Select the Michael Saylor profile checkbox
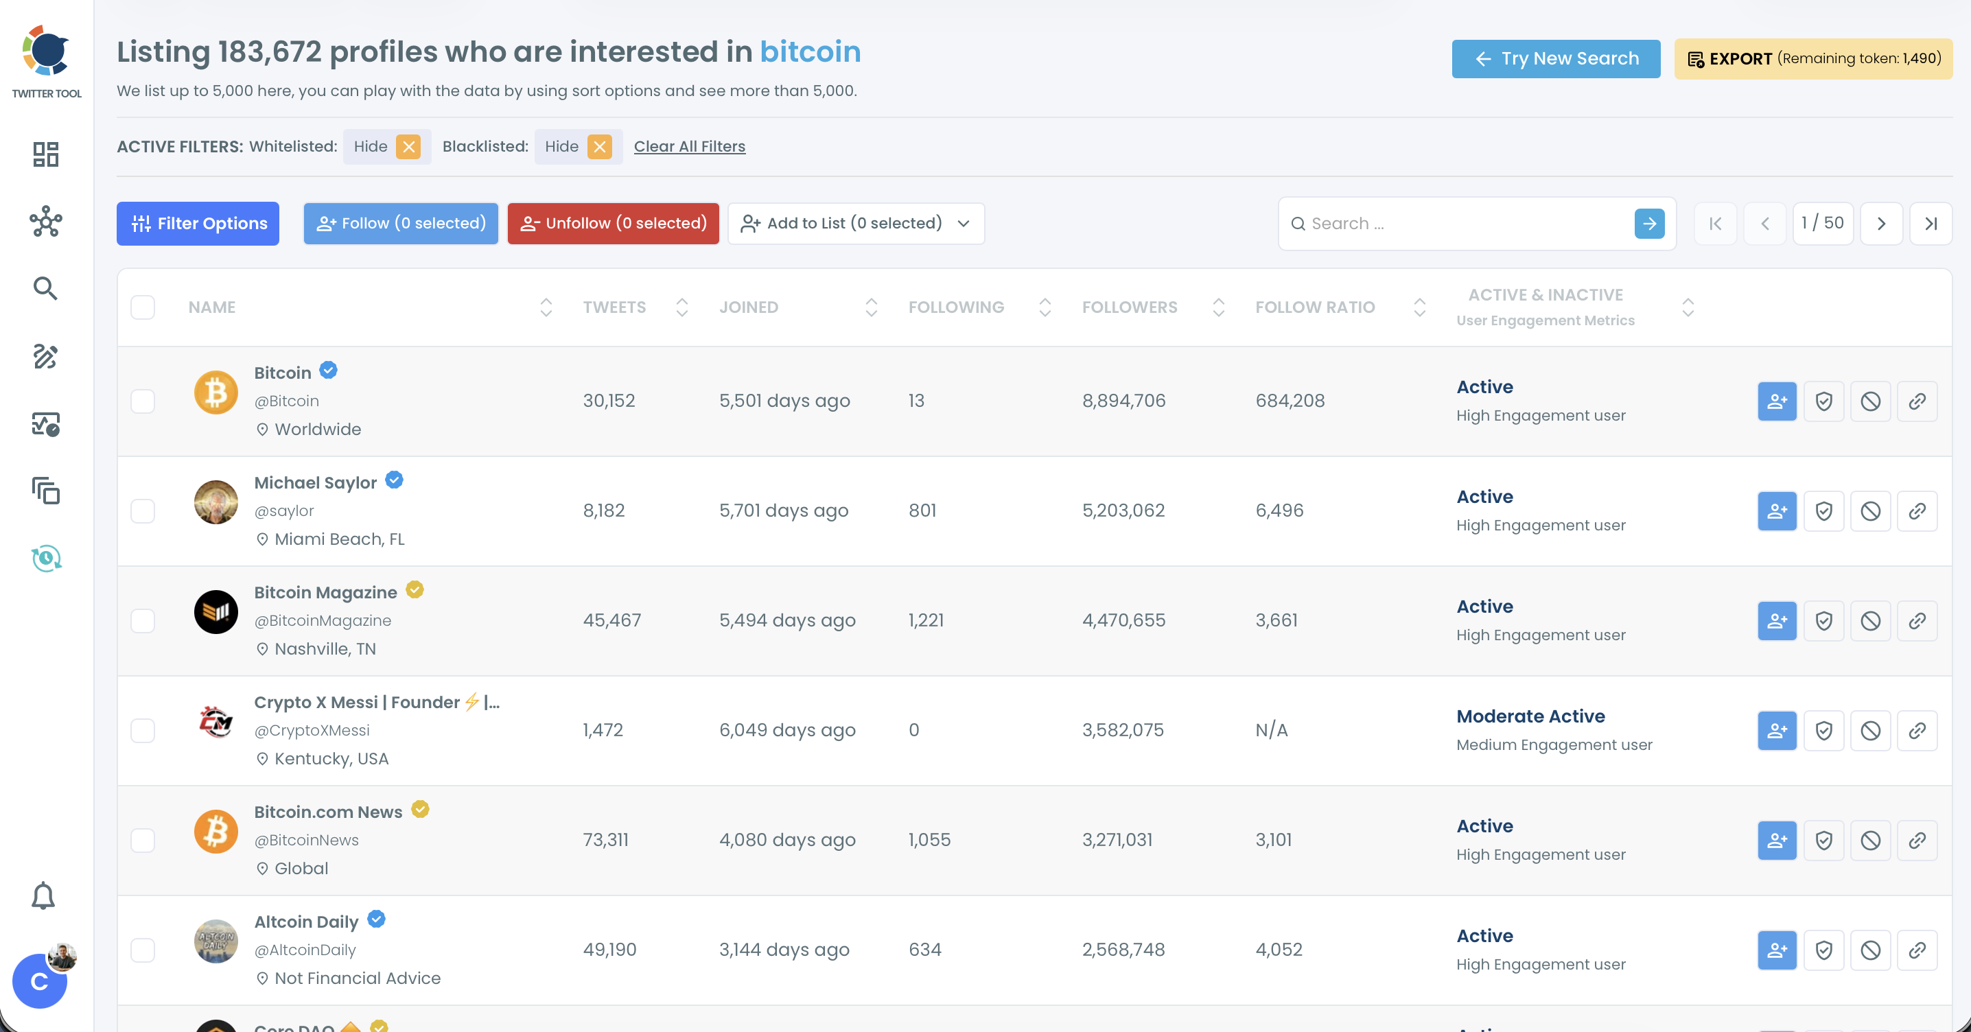The width and height of the screenshot is (1971, 1032). point(142,511)
